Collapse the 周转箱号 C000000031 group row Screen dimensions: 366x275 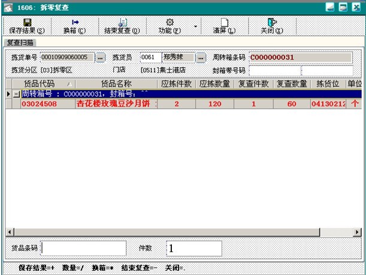tap(16, 94)
